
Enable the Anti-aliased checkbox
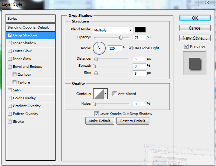pos(115,94)
